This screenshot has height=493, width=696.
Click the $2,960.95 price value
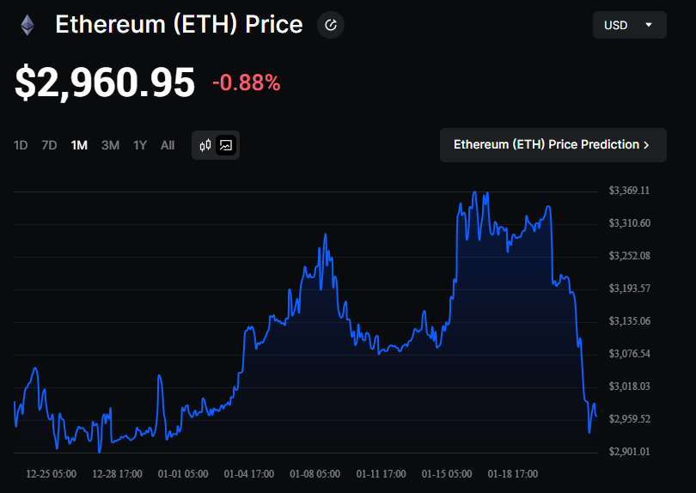(105, 82)
